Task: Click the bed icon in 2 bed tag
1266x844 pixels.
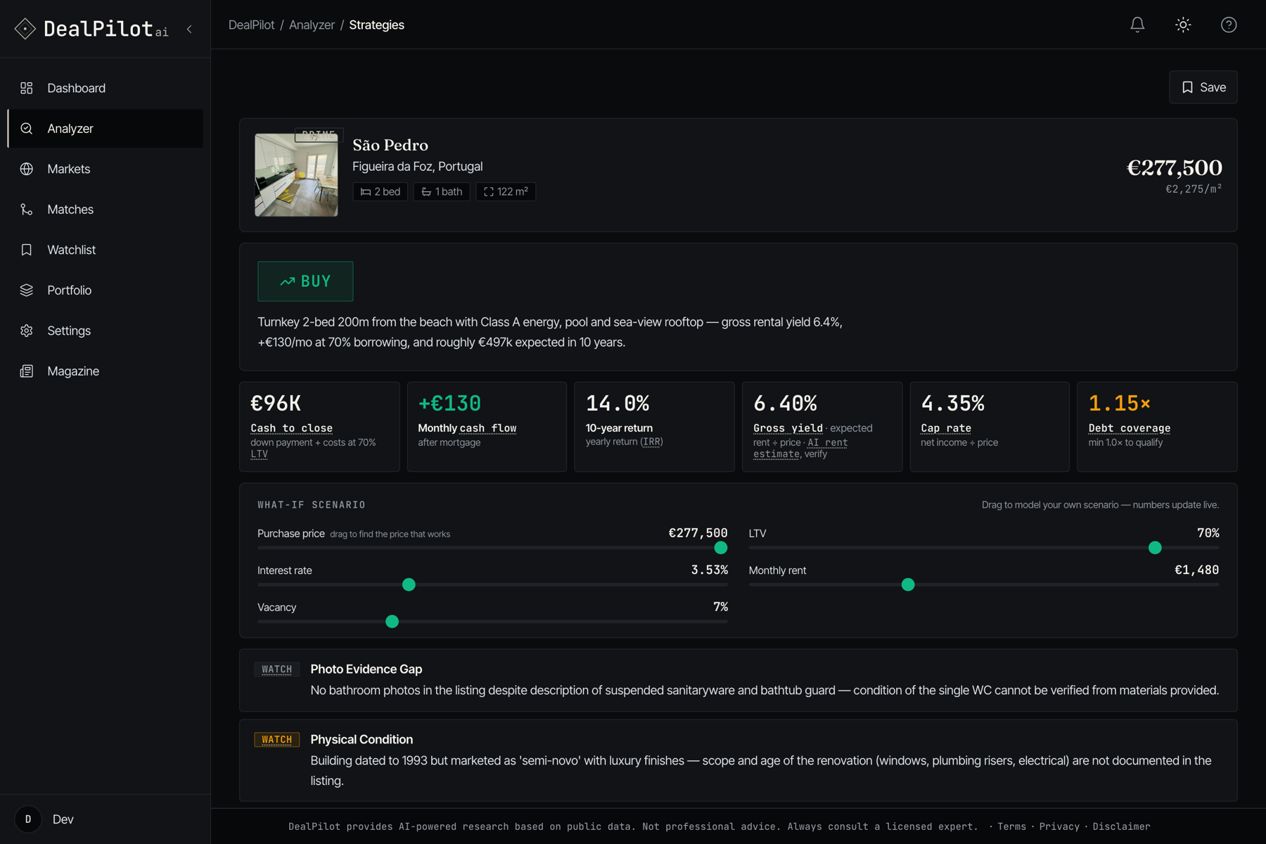Action: coord(366,192)
